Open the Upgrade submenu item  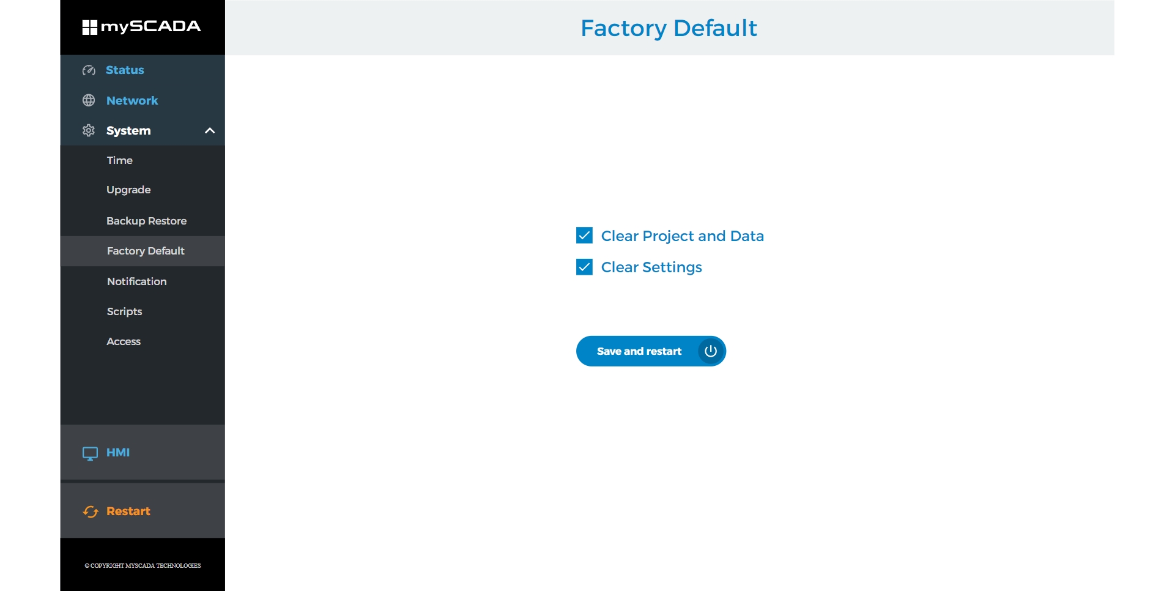128,190
